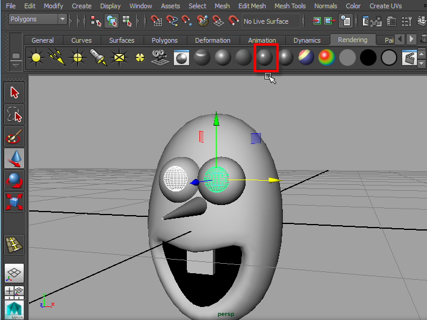This screenshot has width=427, height=320.
Task: Apply the black color shader swatch
Action: pos(368,57)
